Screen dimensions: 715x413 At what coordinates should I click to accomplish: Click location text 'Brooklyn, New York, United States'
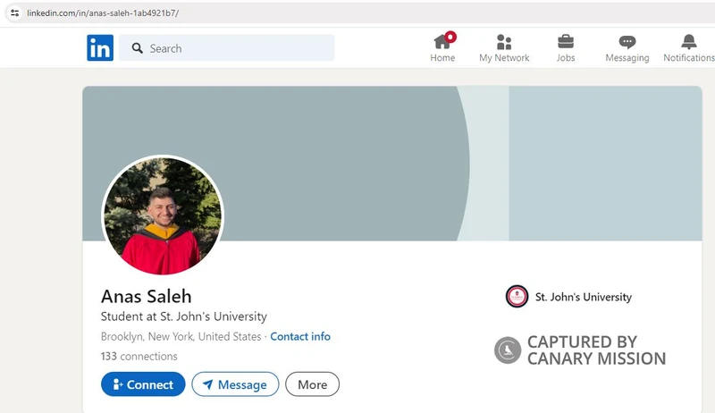coord(181,336)
